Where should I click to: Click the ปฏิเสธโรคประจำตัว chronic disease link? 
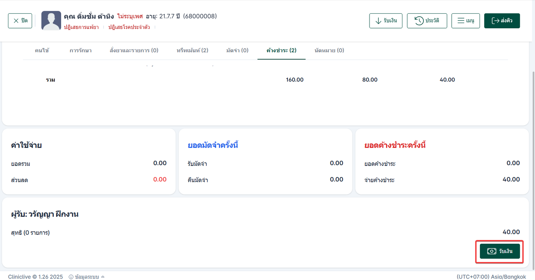coord(129,27)
